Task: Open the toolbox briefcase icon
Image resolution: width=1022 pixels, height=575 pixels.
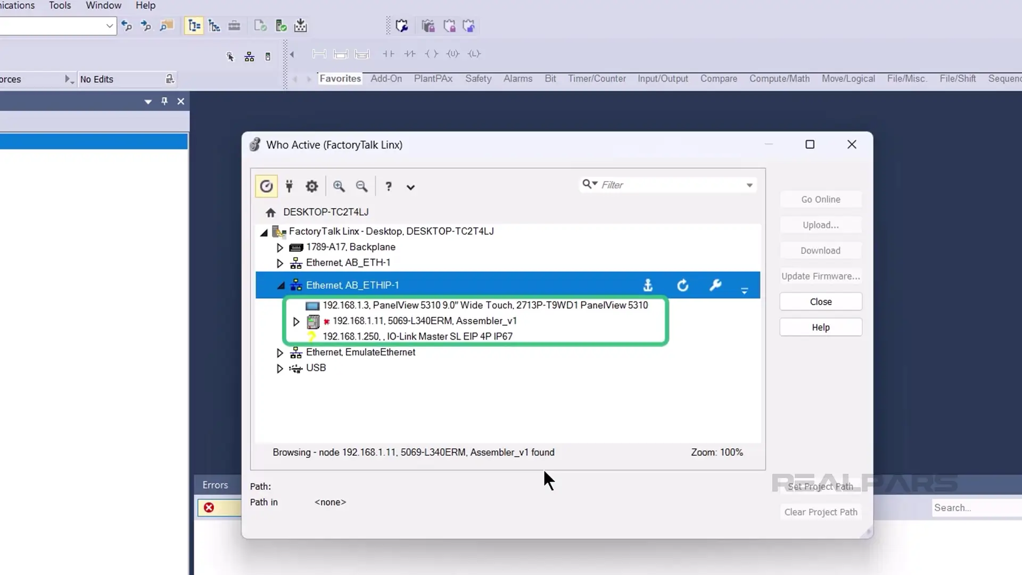Action: click(234, 26)
